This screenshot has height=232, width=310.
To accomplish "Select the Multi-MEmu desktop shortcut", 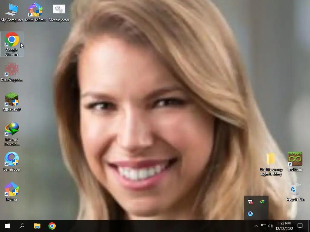I will click(x=35, y=13).
